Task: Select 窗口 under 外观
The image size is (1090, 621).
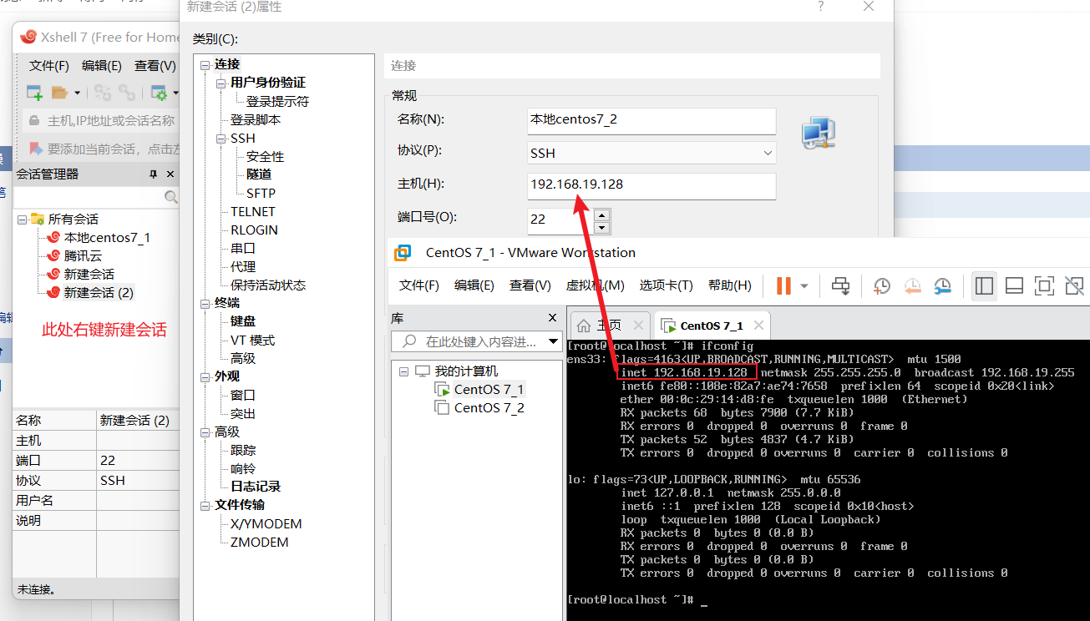Action: click(243, 395)
